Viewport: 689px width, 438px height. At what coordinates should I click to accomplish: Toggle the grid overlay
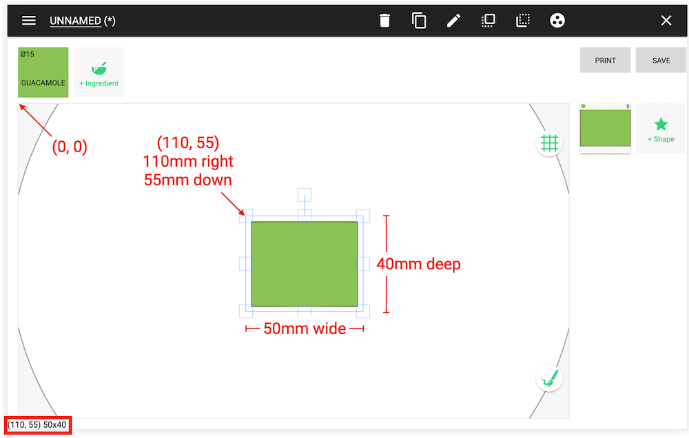tap(549, 143)
